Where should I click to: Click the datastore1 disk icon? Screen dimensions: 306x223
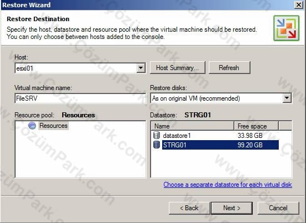[x=157, y=135]
